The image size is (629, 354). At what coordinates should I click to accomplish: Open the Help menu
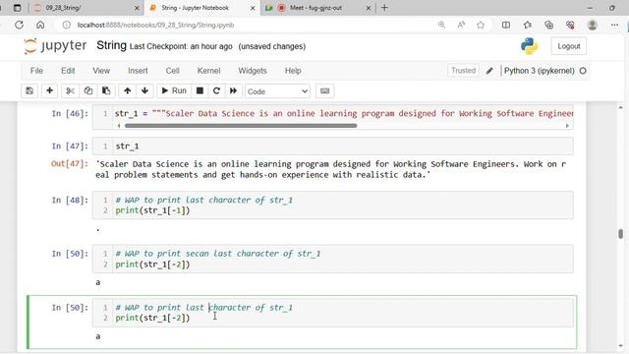293,71
